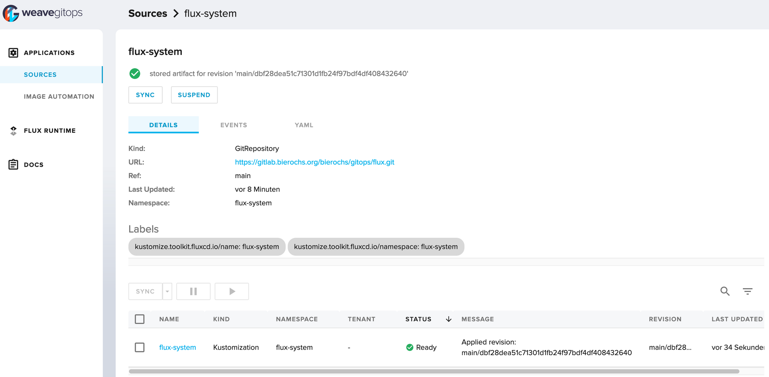This screenshot has width=769, height=377.
Task: Open the flux-system Kustomization link
Action: point(178,347)
